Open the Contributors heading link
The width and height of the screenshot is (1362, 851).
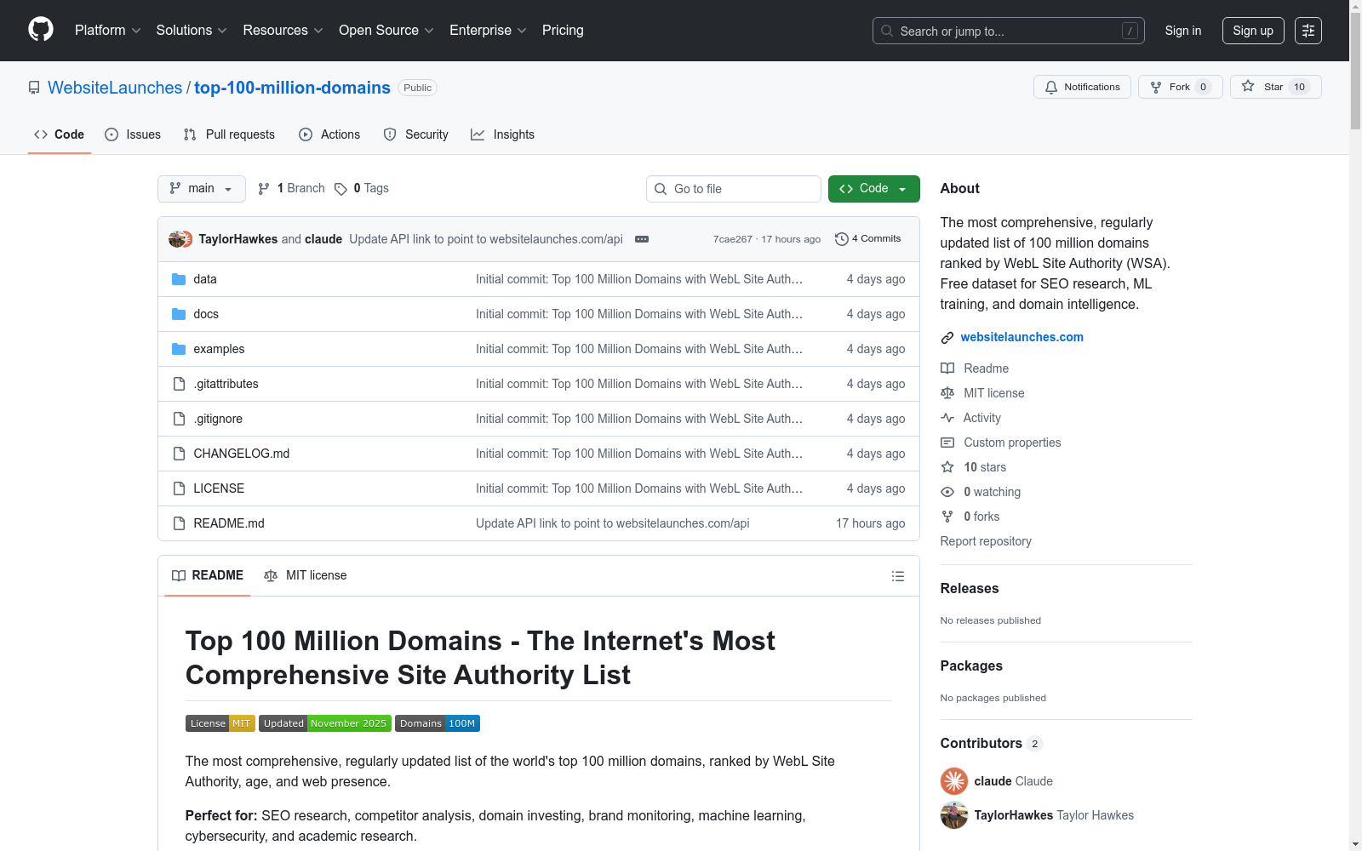pos(992,744)
